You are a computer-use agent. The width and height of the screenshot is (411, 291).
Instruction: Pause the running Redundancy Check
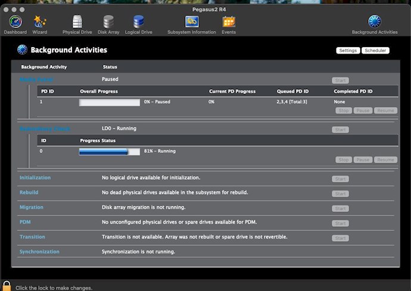pos(363,159)
